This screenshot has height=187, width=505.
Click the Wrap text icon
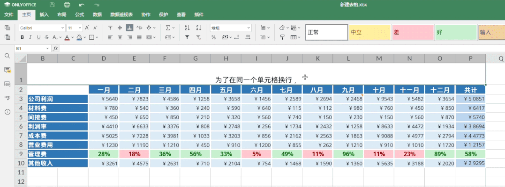click(x=139, y=28)
